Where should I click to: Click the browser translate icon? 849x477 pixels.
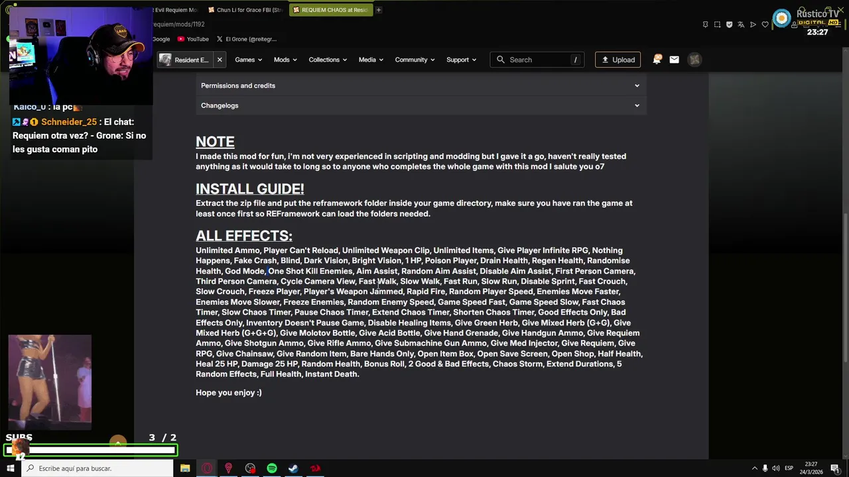coord(741,25)
